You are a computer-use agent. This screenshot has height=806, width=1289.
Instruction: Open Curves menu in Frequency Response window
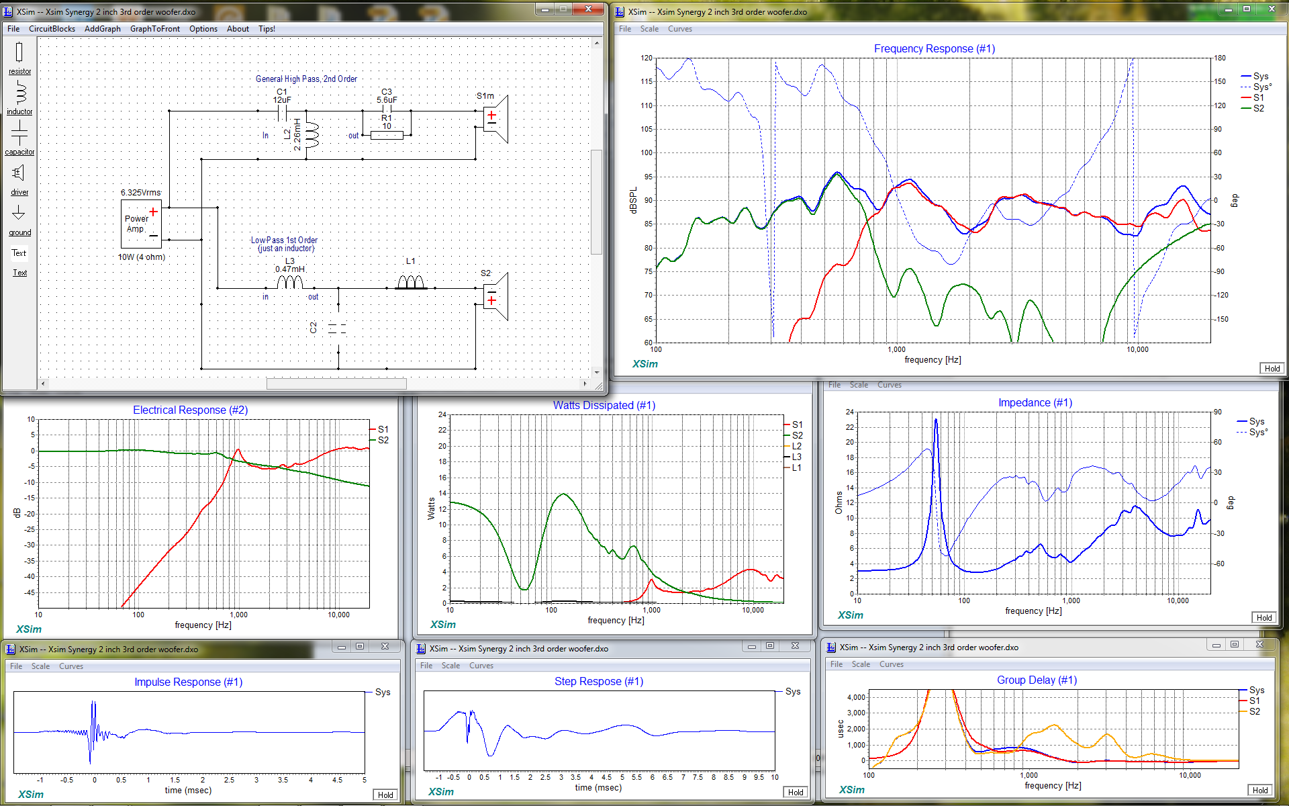click(680, 29)
